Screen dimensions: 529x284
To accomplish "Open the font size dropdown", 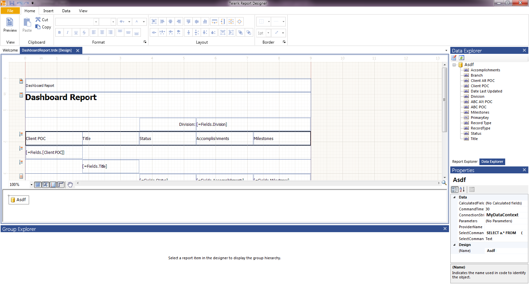I will point(113,22).
